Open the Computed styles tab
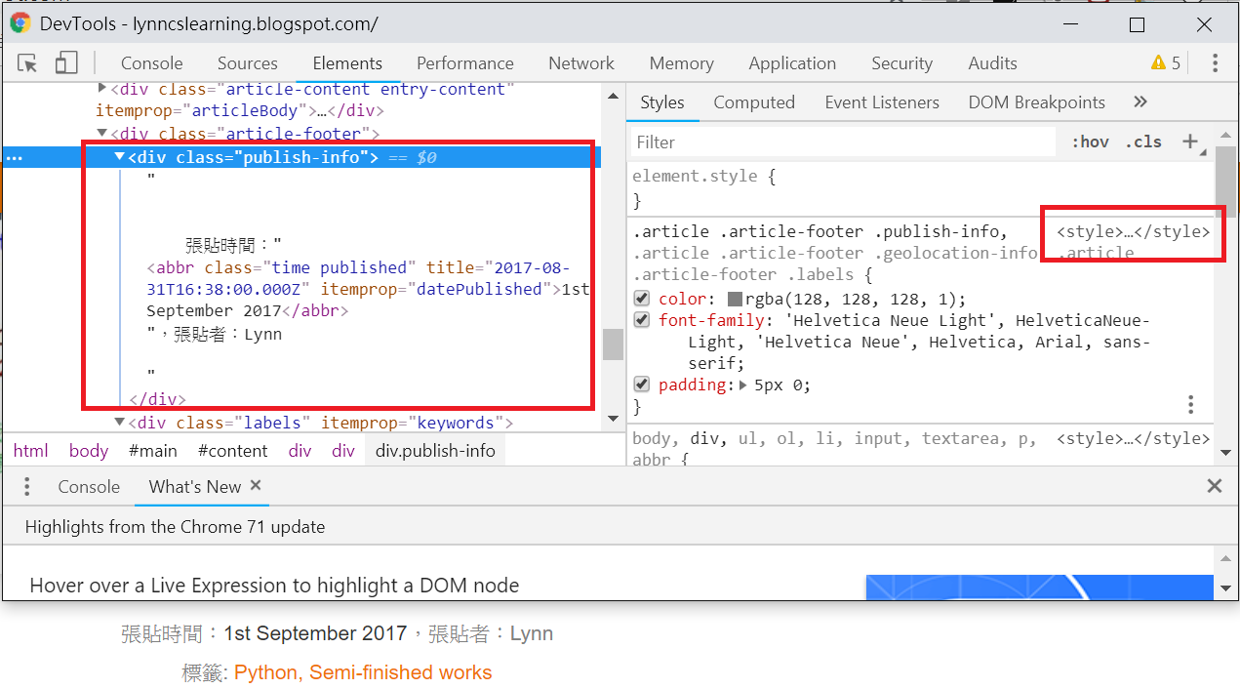This screenshot has height=689, width=1240. coord(753,102)
